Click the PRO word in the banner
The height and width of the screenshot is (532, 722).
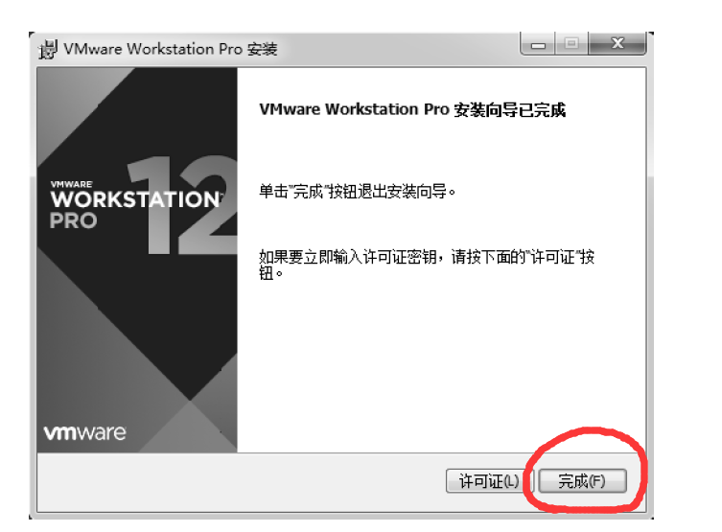pos(73,220)
